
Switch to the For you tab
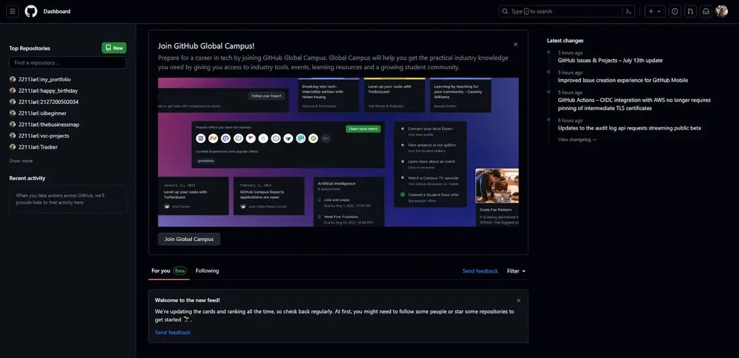(x=168, y=271)
